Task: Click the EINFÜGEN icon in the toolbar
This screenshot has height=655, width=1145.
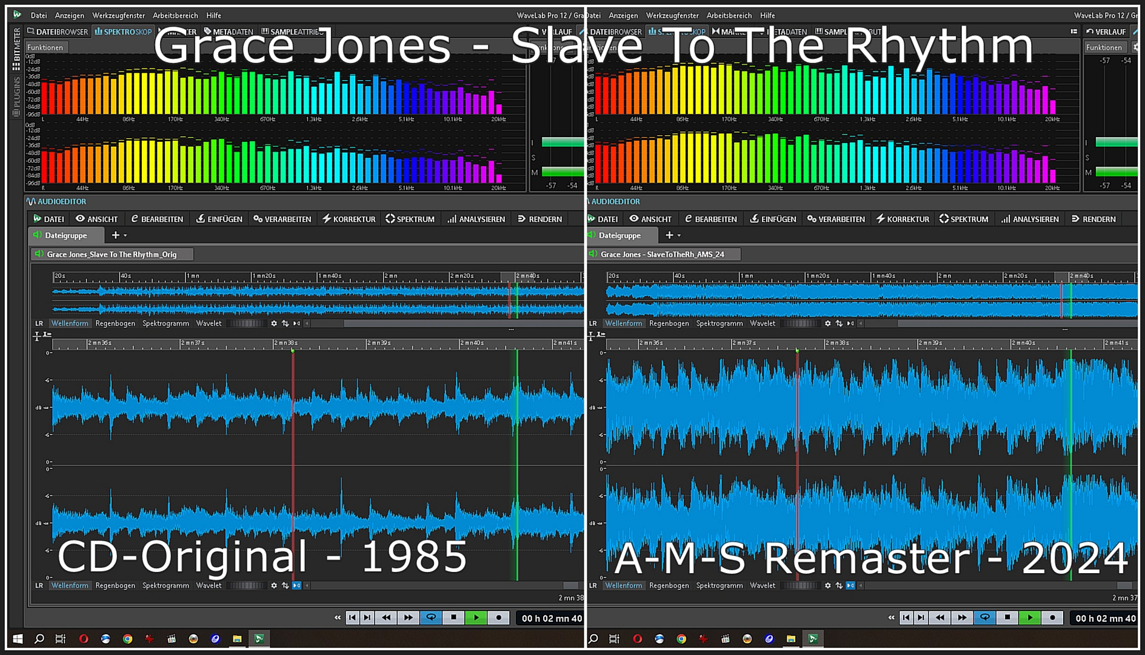Action: pos(219,219)
